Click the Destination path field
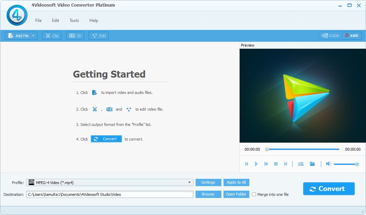 [x=110, y=194]
